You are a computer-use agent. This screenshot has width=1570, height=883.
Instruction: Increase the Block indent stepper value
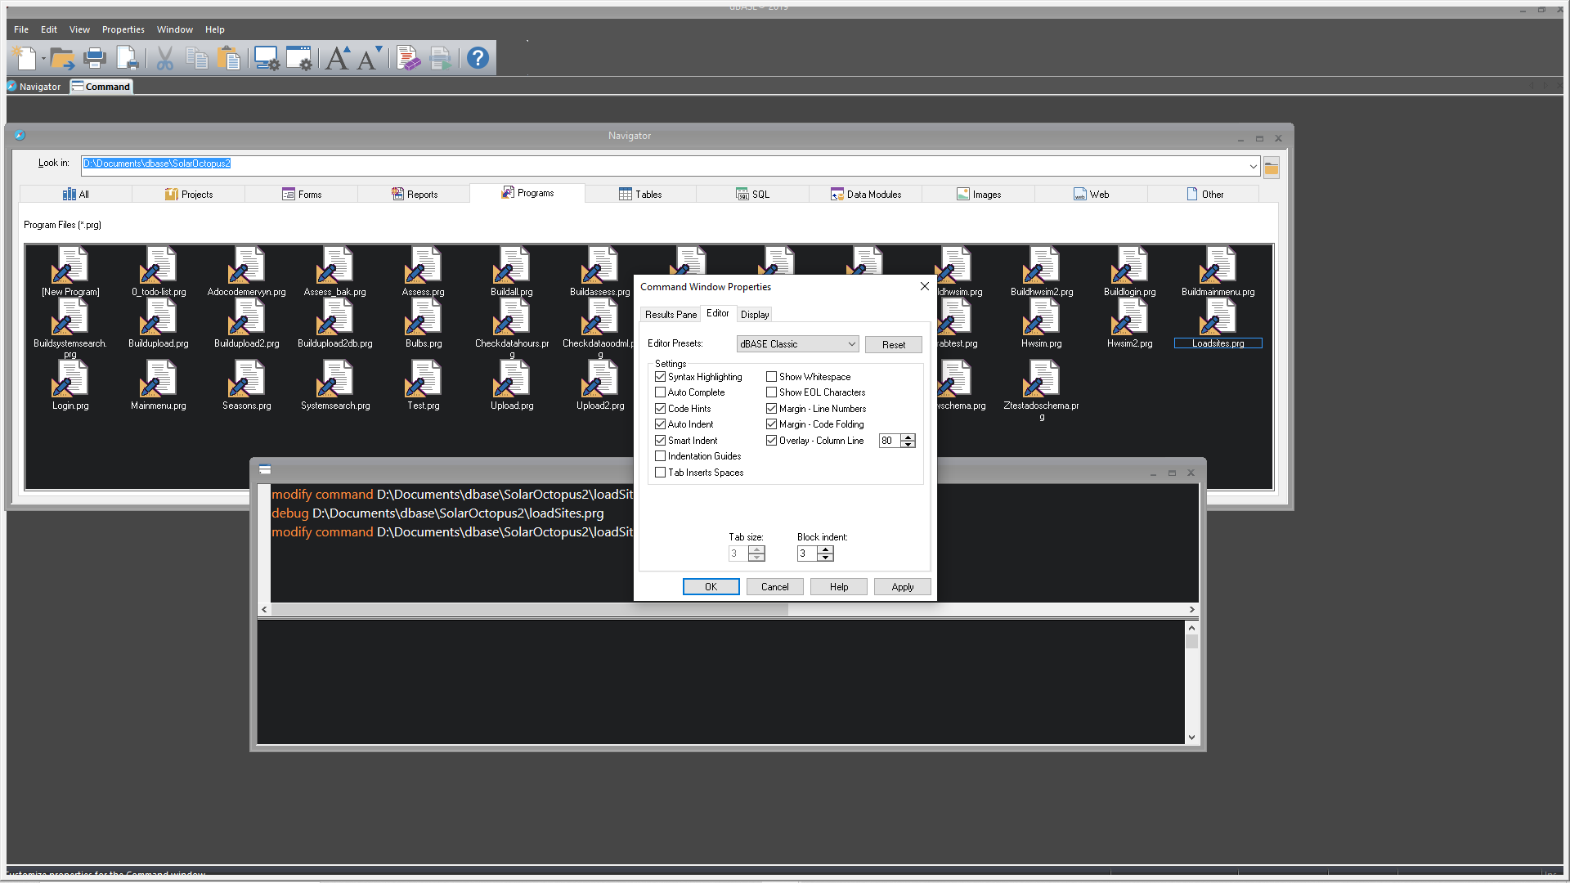pyautogui.click(x=826, y=549)
